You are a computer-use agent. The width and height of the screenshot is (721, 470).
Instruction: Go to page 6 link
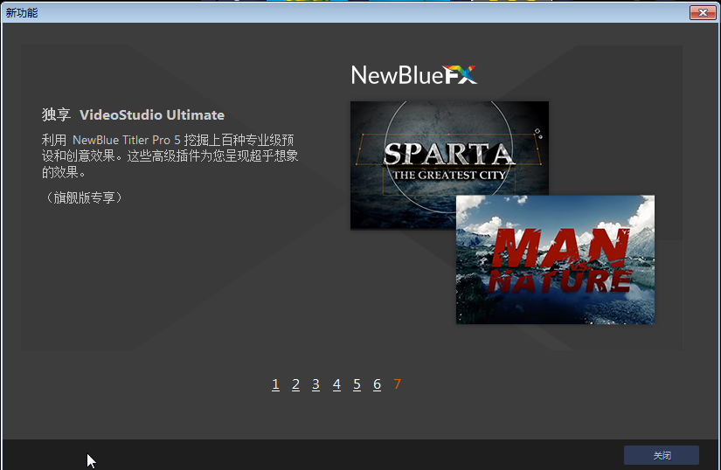377,384
